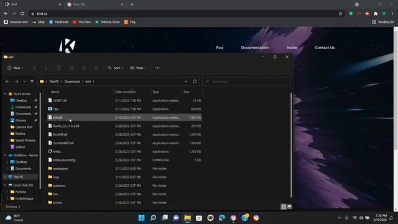
Task: Go forward in File Explorer
Action: (x=17, y=82)
